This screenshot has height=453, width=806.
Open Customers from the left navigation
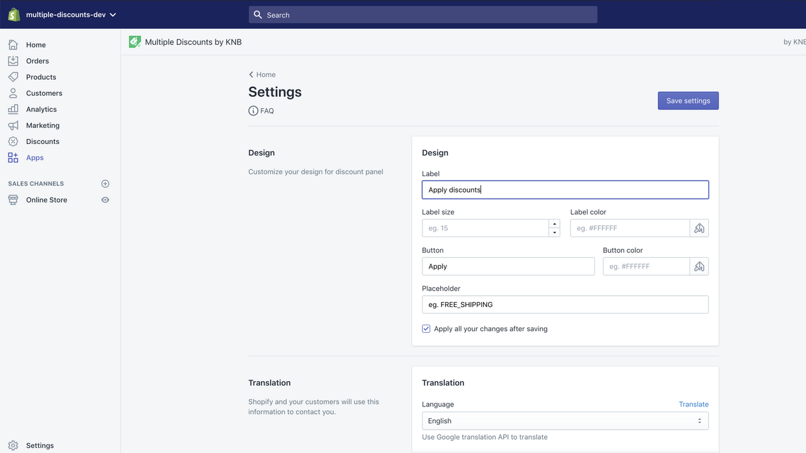14,92
